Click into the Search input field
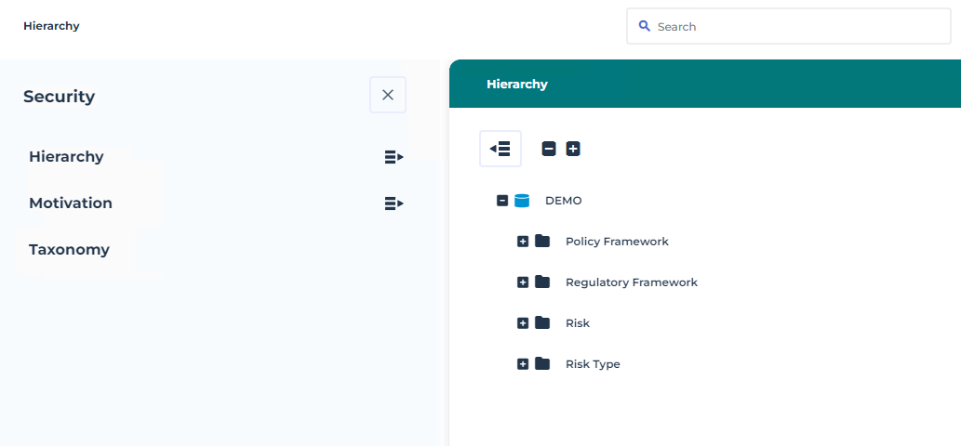Viewport: 961px width, 446px height. (800, 27)
